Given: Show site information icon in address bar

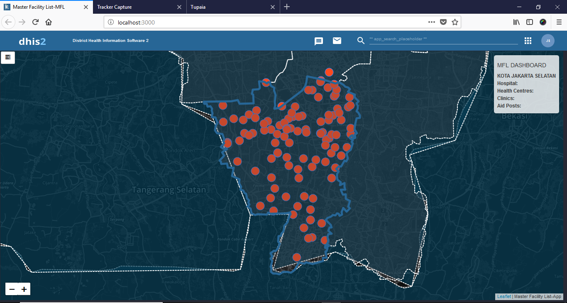Looking at the screenshot, I should pos(110,22).
